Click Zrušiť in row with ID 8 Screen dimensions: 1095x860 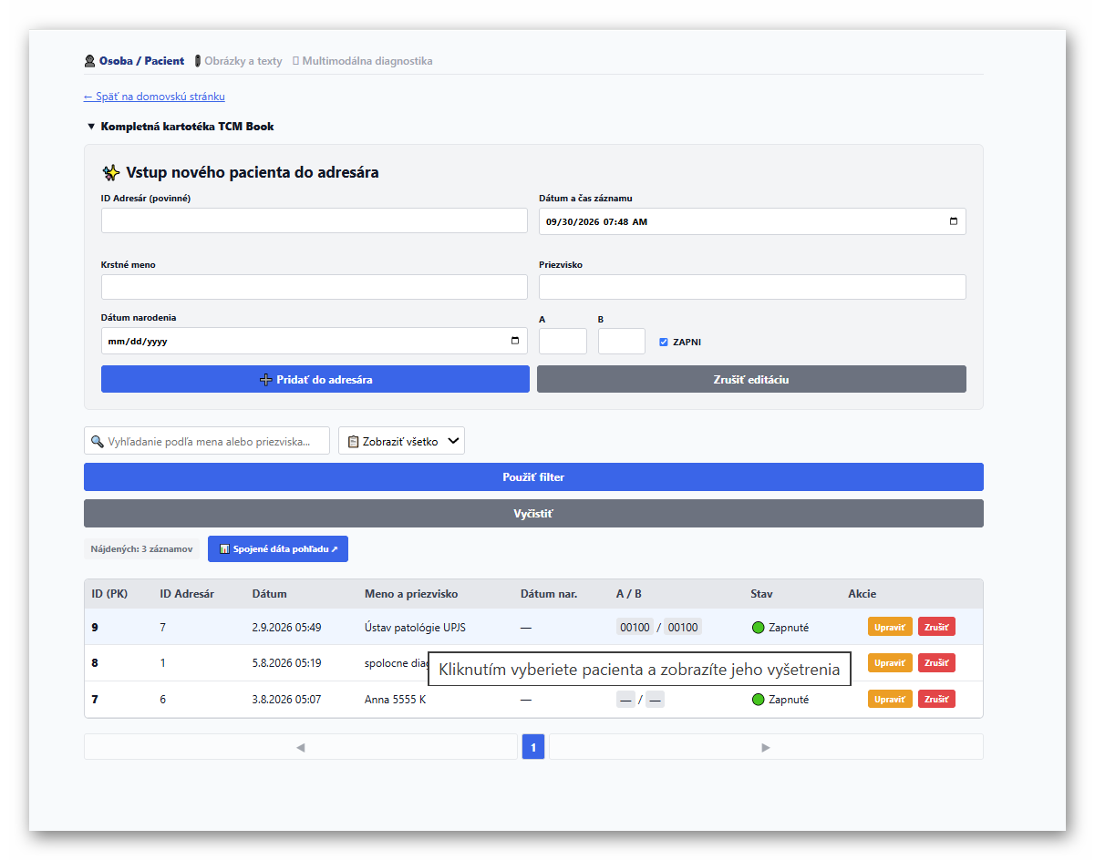click(x=936, y=663)
